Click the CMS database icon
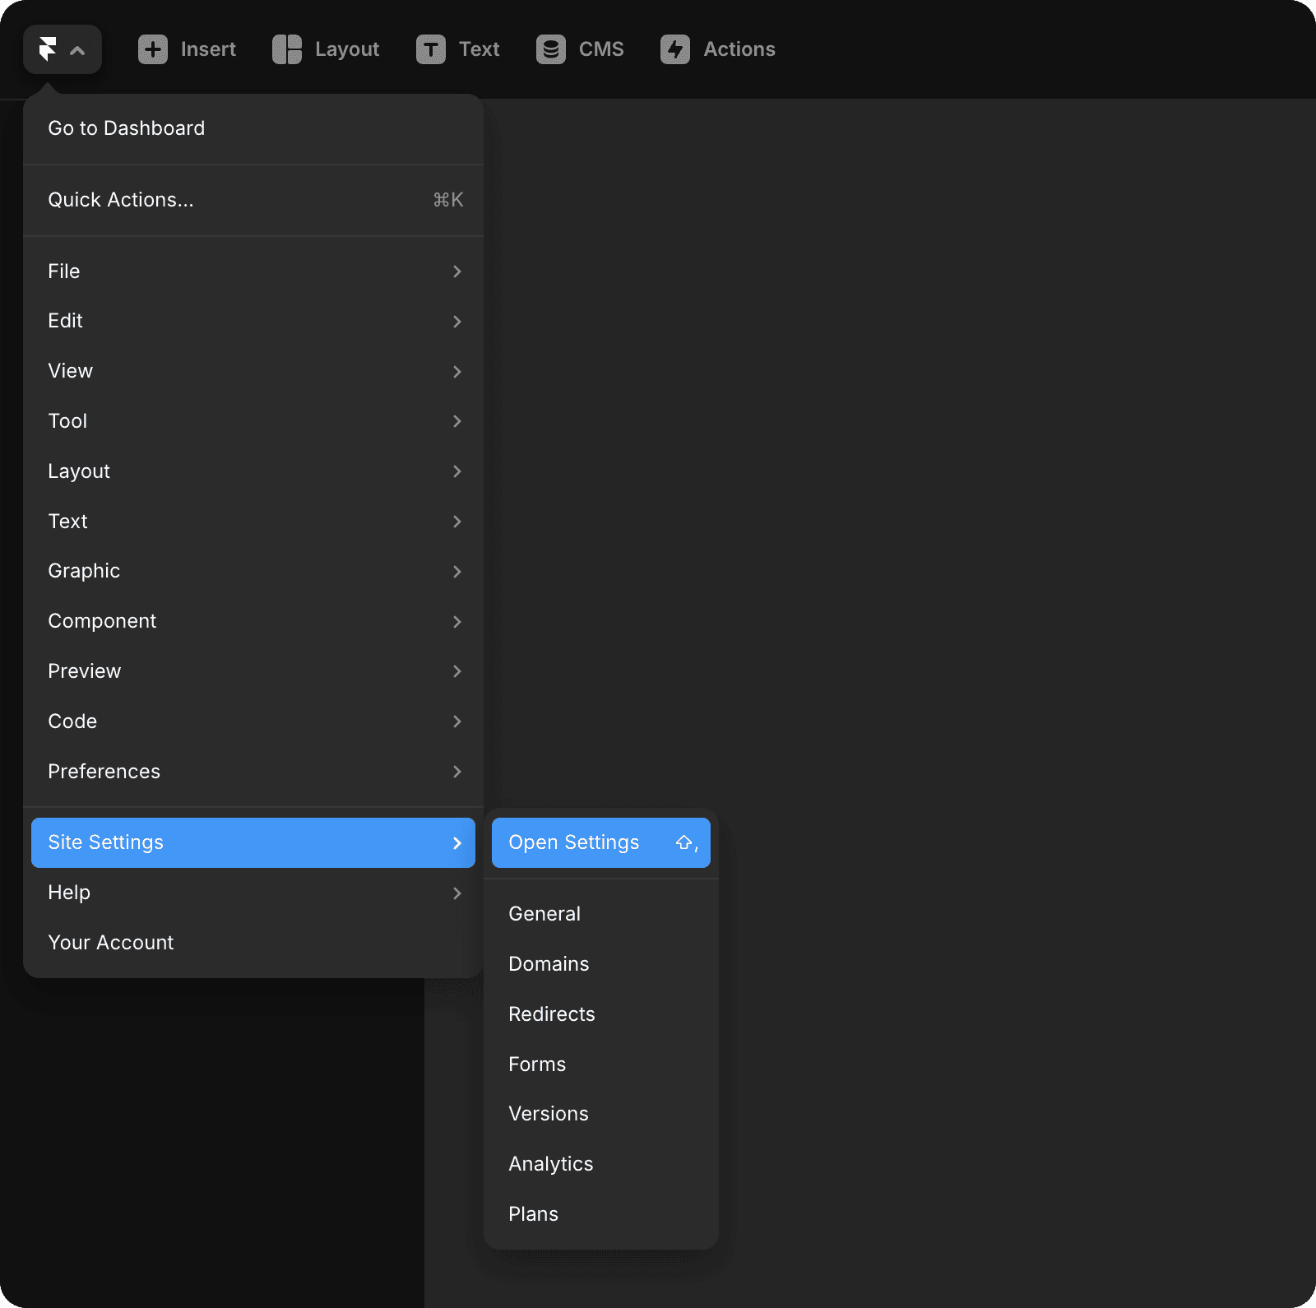The width and height of the screenshot is (1316, 1308). point(551,49)
